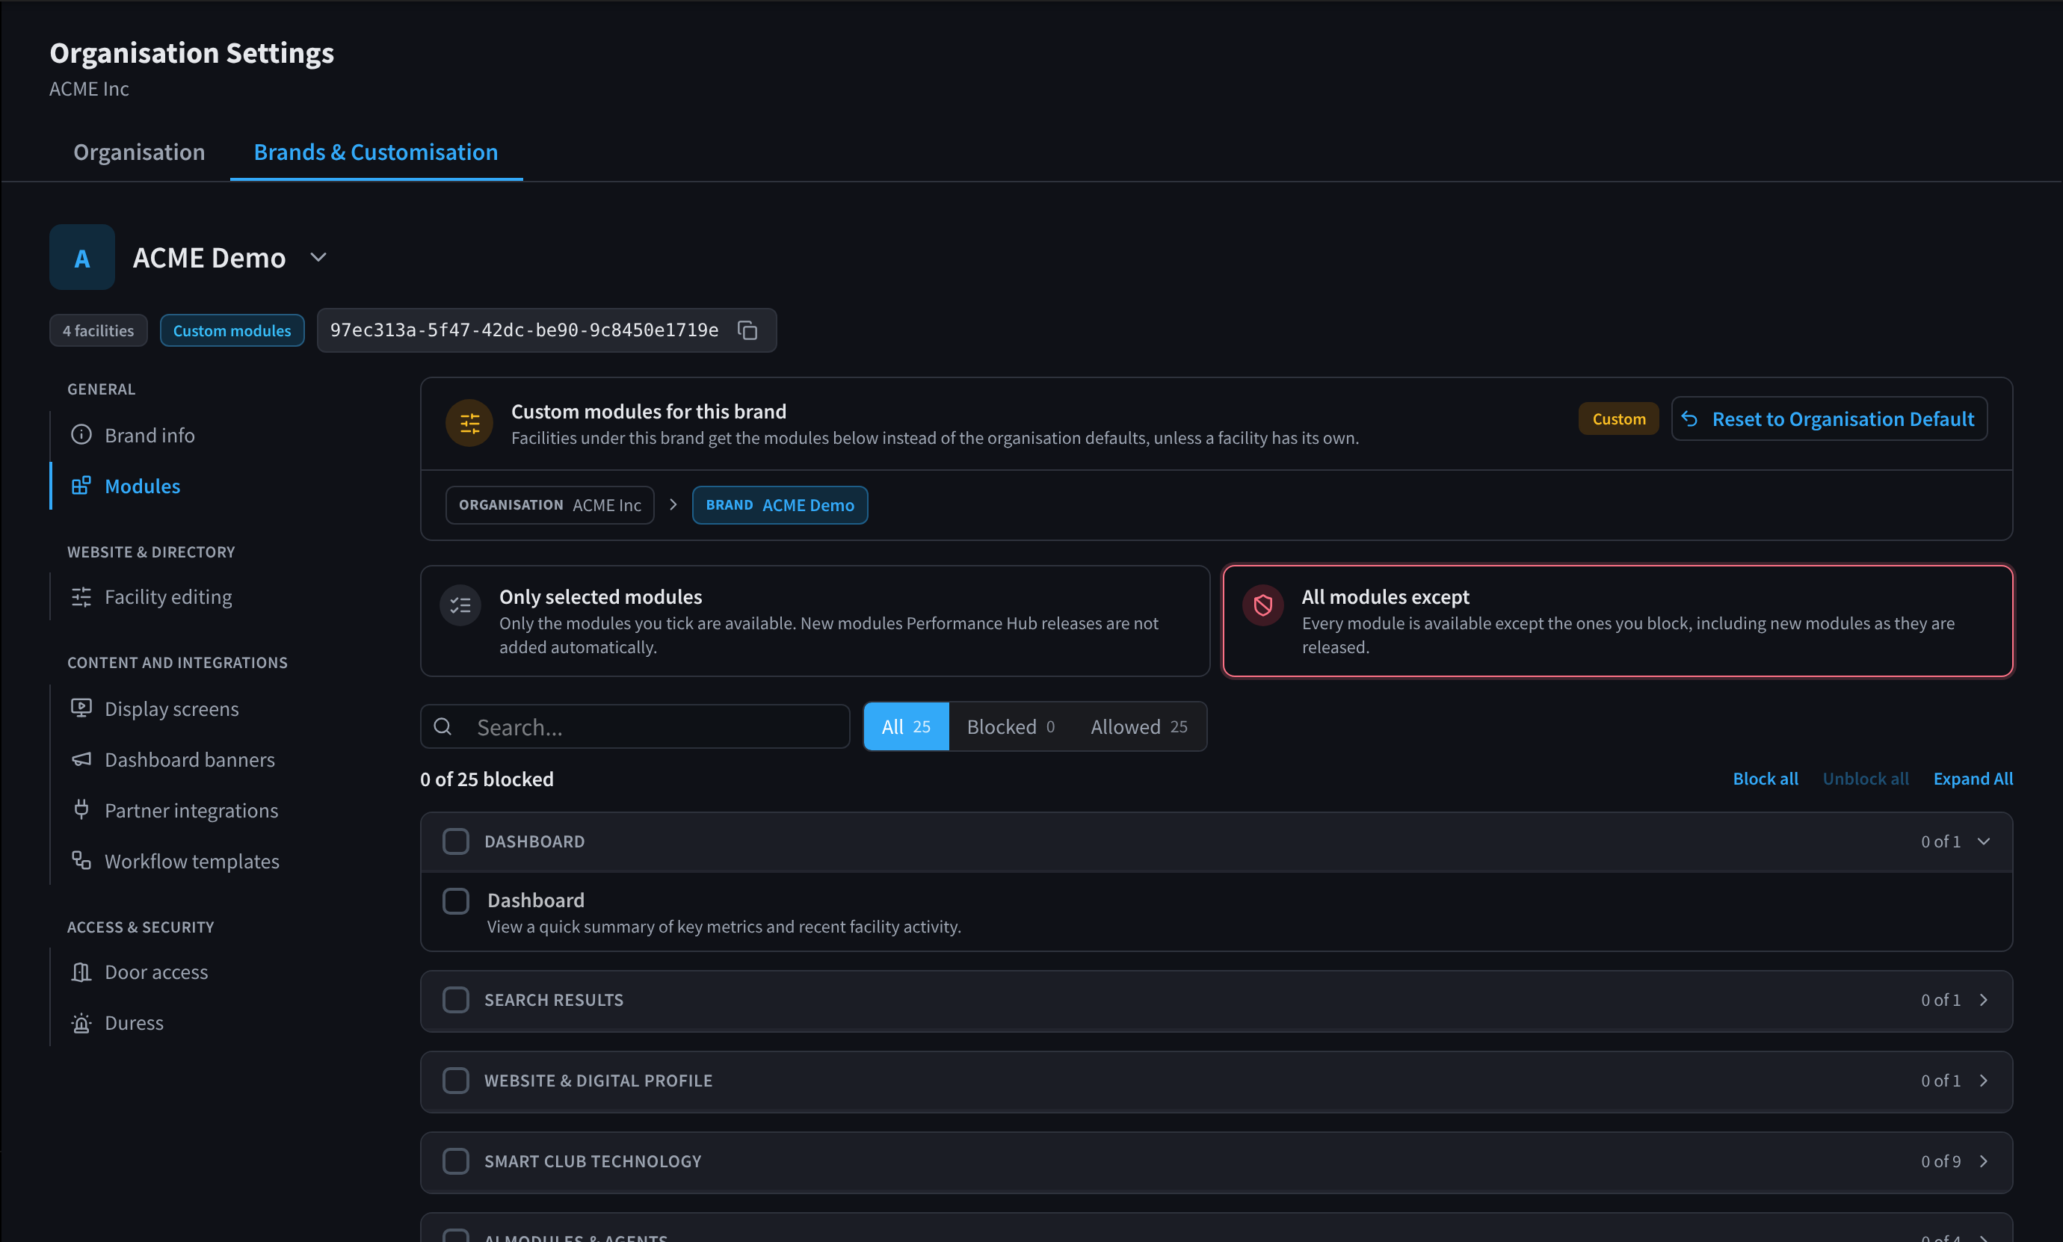2063x1242 pixels.
Task: Click the Partner integrations plug icon
Action: tap(81, 809)
